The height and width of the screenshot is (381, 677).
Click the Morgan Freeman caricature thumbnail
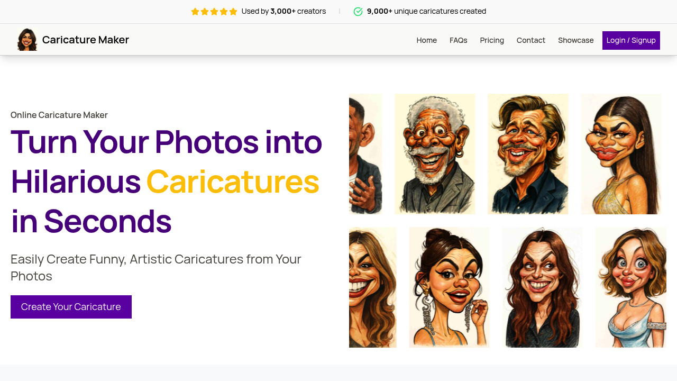tap(435, 154)
